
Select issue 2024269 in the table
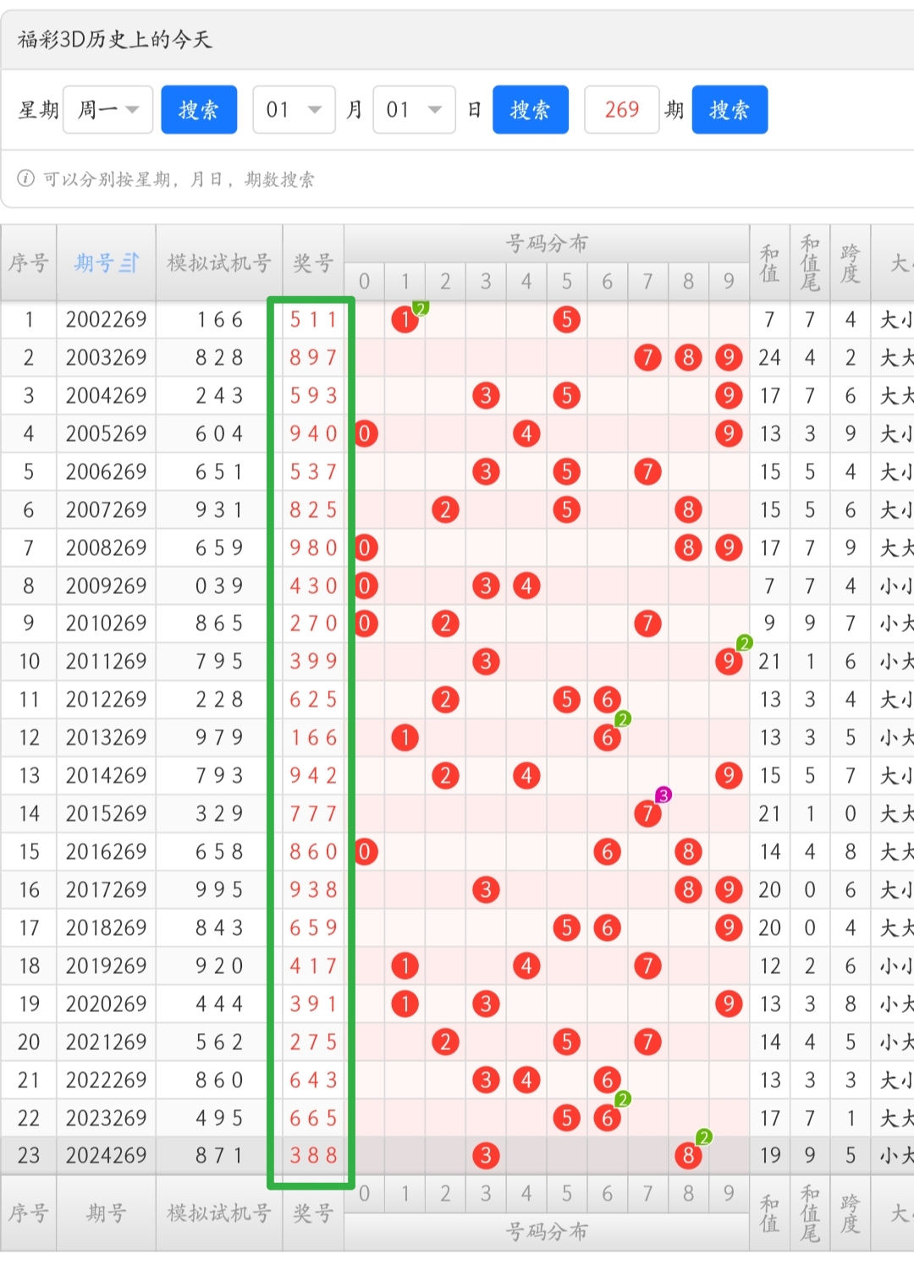(x=106, y=1156)
